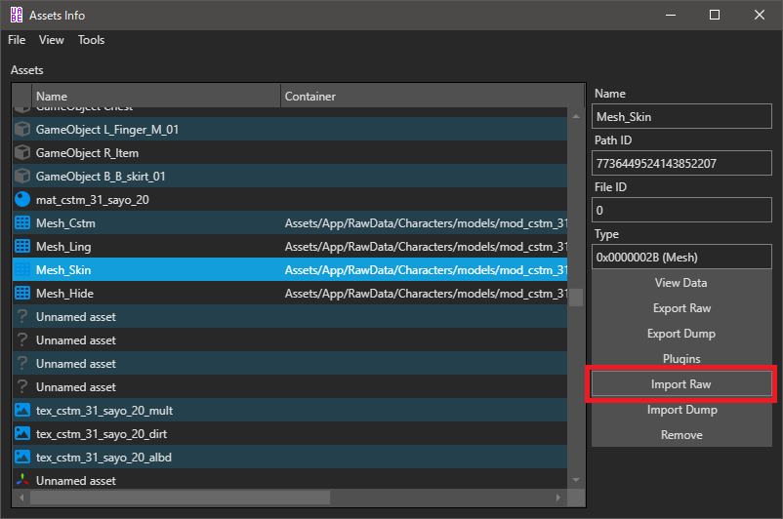The height and width of the screenshot is (519, 783).
Task: Click cube icon of GameObject R_Item
Action: tap(22, 153)
